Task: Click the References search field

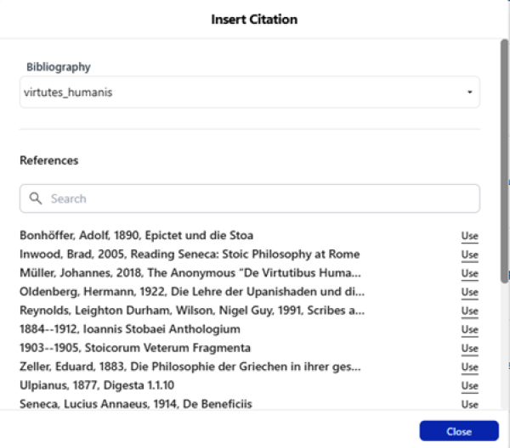Action: [x=255, y=199]
